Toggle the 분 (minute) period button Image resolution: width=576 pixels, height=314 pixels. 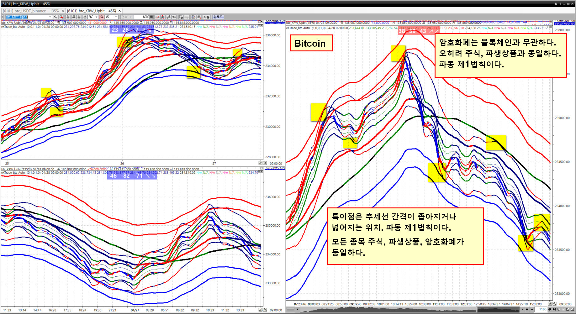point(85,17)
